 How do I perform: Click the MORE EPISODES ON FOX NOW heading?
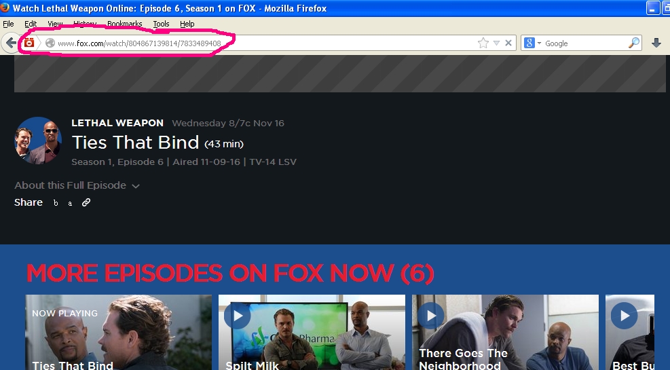(x=230, y=273)
